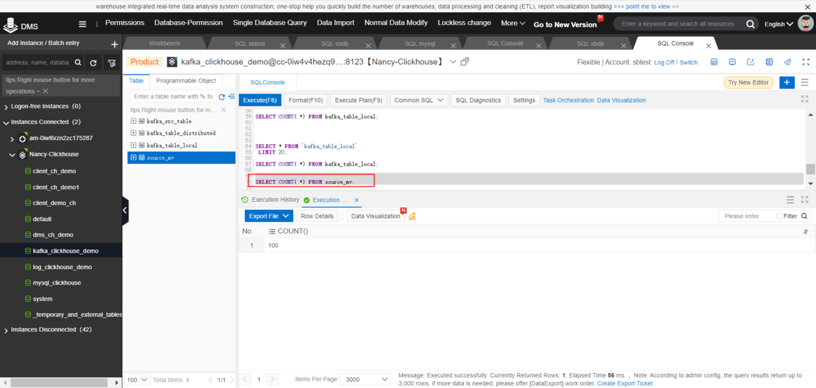The height and width of the screenshot is (388, 816).
Task: Open the Permissions menu
Action: [x=124, y=22]
